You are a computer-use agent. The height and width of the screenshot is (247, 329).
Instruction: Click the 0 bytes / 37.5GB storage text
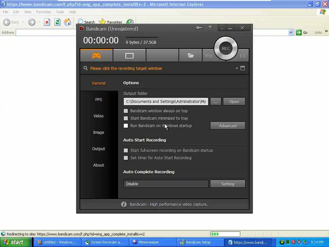141,42
